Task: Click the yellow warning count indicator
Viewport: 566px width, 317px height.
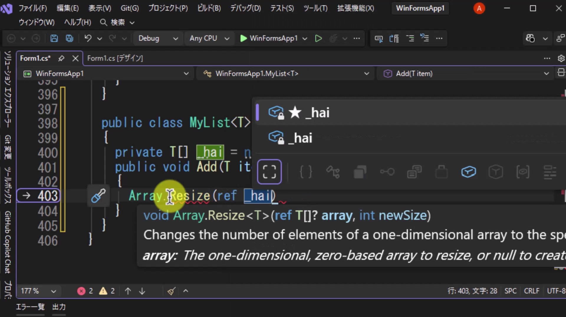Action: 107,291
